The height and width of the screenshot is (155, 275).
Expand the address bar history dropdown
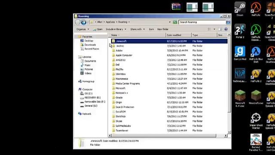coord(170,22)
